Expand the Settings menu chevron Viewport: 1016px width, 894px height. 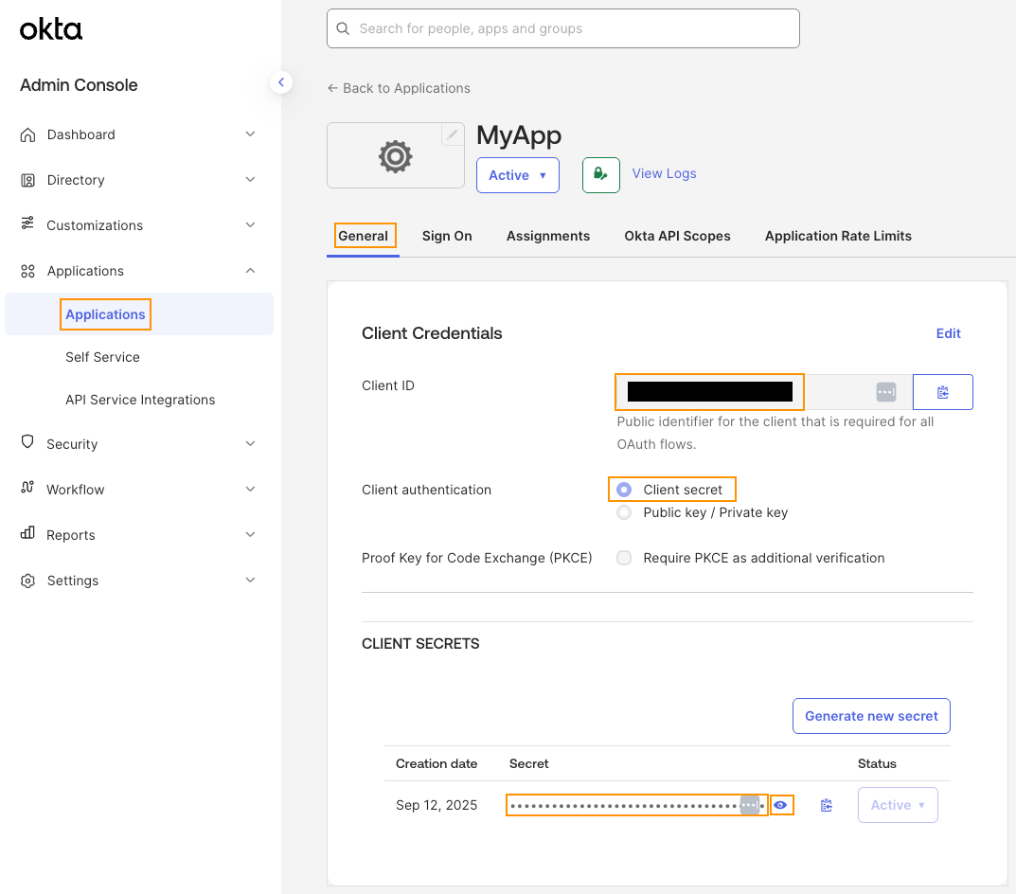tap(250, 580)
